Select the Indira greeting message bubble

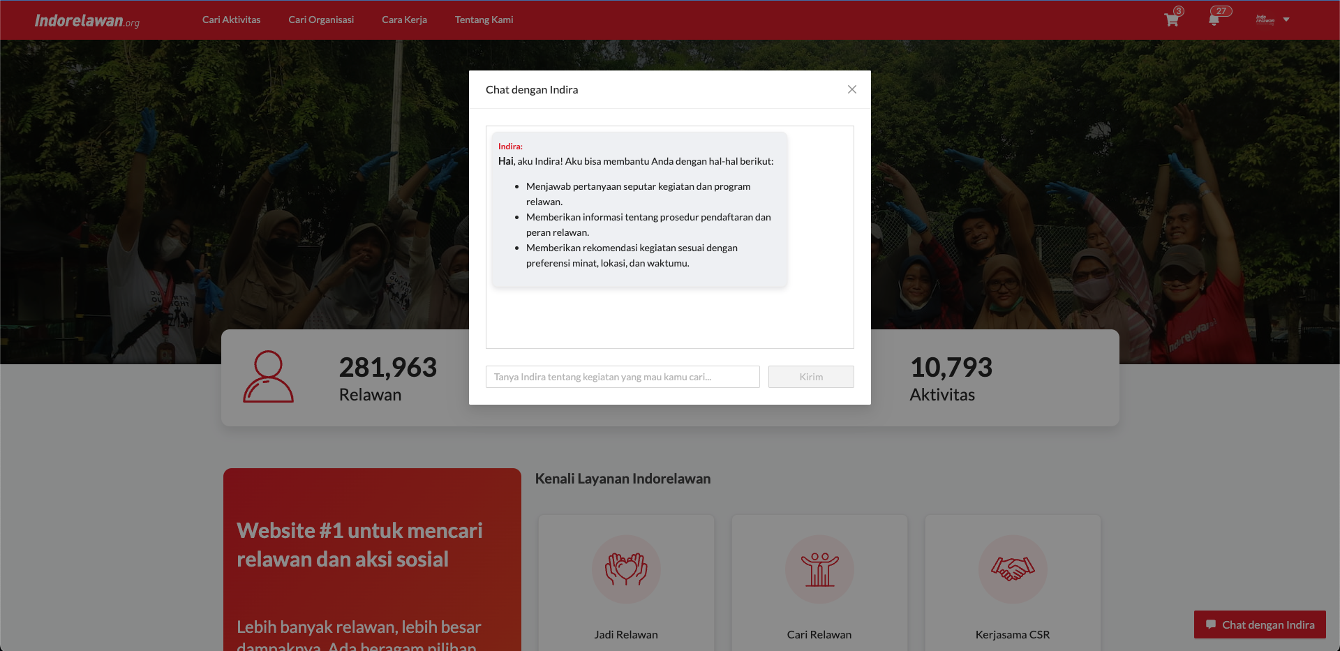(639, 209)
